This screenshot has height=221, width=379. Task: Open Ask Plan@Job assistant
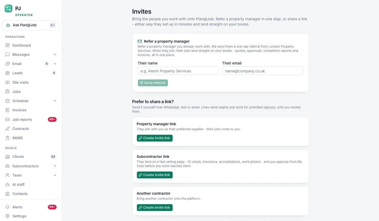tap(31, 25)
